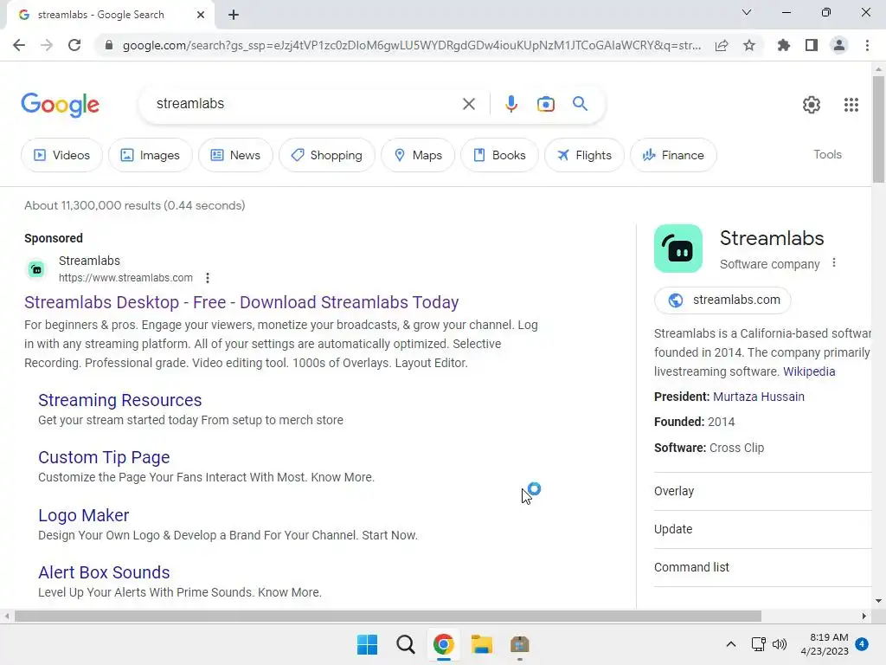Click the Streamlabs logo in knowledge panel
The image size is (886, 665).
(678, 249)
